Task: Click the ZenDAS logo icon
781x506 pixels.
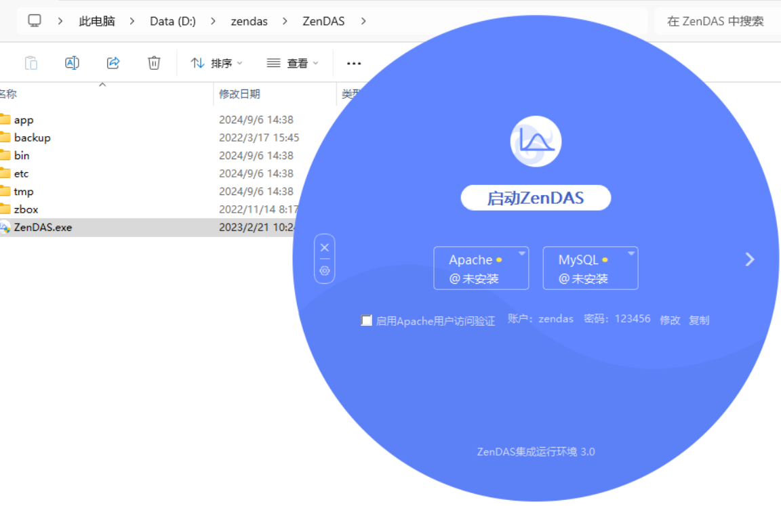Action: click(536, 142)
